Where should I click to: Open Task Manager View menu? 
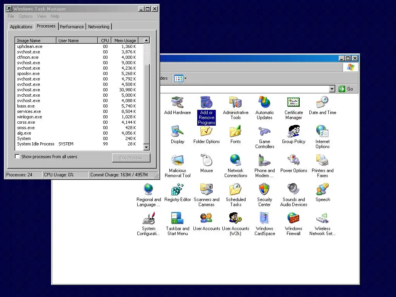point(41,16)
